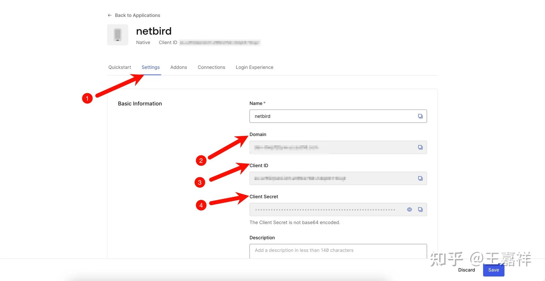Click the Name input showing netbird
Screen dimensions: 545x281
tap(319, 116)
